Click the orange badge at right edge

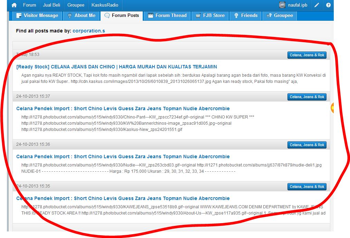click(332, 108)
